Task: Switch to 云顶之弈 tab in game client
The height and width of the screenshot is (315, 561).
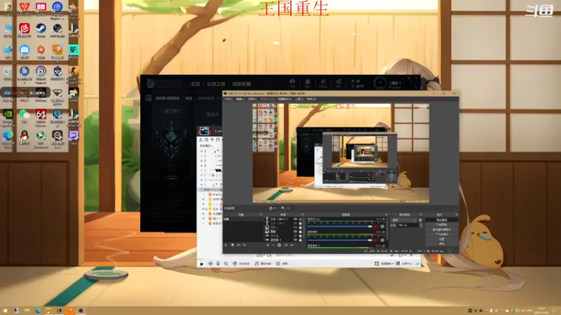Action: pyautogui.click(x=216, y=84)
